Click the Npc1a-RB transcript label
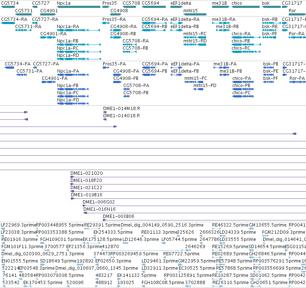306x288 pixels. point(68,41)
